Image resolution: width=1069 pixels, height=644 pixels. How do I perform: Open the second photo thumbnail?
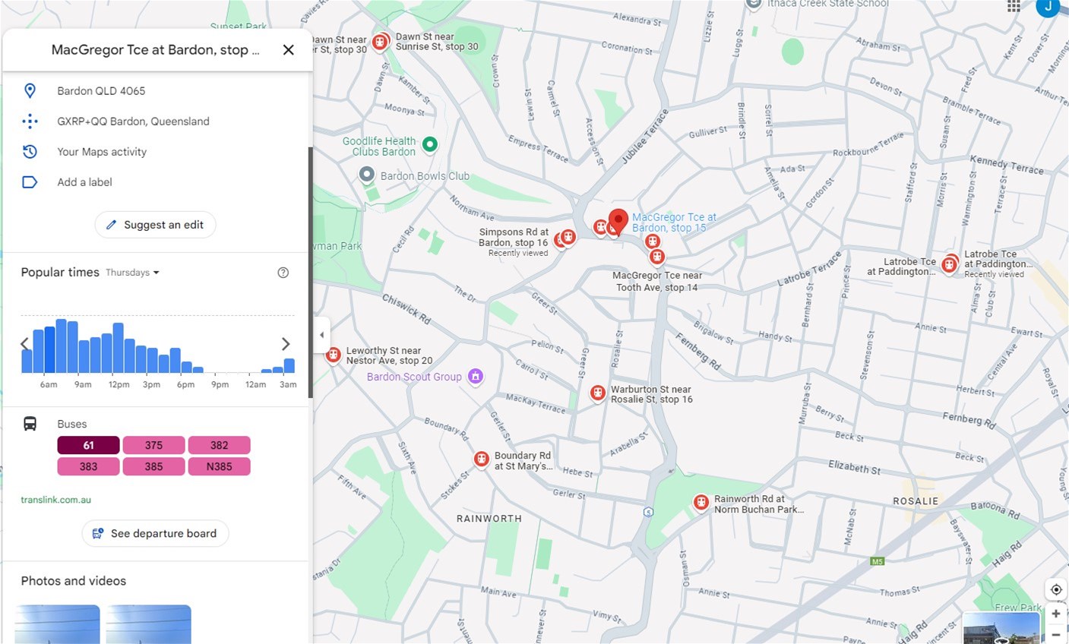(x=149, y=624)
